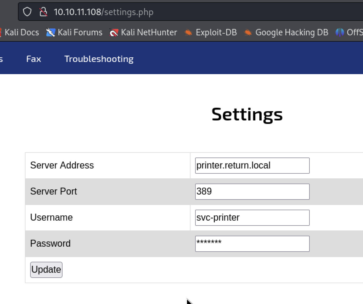Open the Kali Docs bookmark
The image size is (363, 304).
click(22, 32)
